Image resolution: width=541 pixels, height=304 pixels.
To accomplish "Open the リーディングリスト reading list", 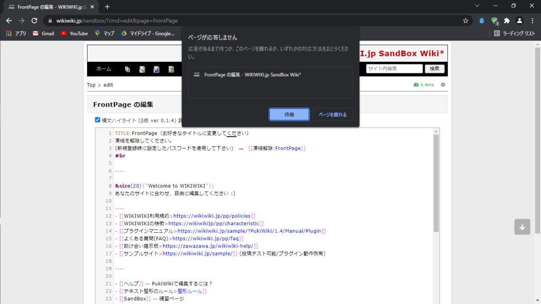I will coord(515,33).
